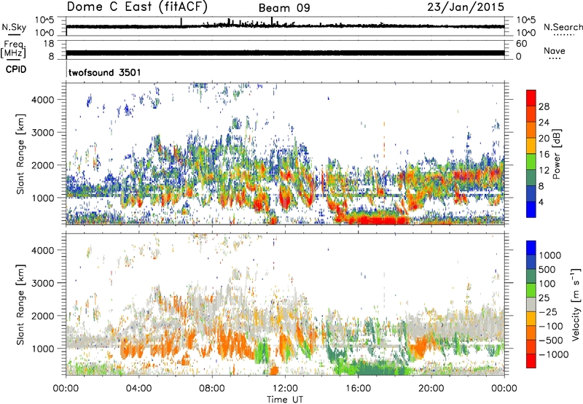Click the power color bar blue swatch
The width and height of the screenshot is (583, 404).
click(x=531, y=209)
